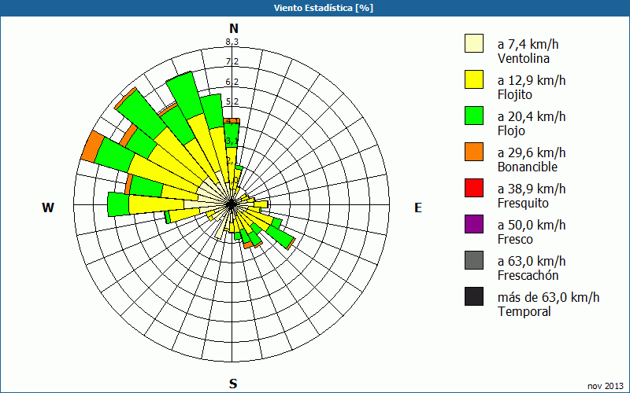Screen dimensions: 630x393
Task: Click the Frescachón gray legend swatch
Action: tap(474, 260)
